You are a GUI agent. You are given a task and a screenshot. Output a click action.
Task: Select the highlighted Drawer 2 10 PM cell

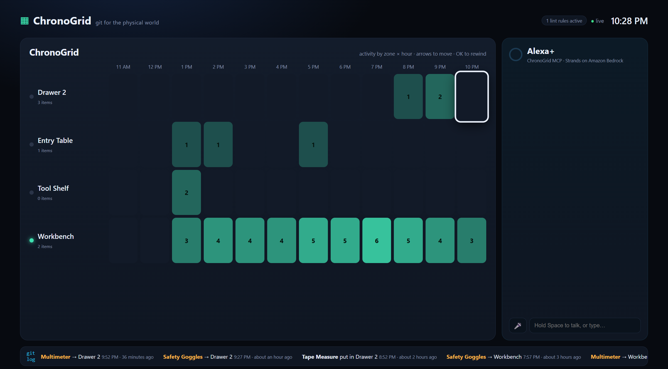472,96
